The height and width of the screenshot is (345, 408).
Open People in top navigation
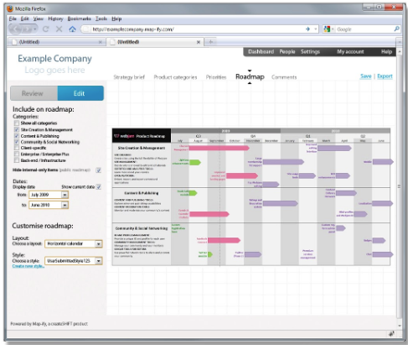click(x=287, y=52)
